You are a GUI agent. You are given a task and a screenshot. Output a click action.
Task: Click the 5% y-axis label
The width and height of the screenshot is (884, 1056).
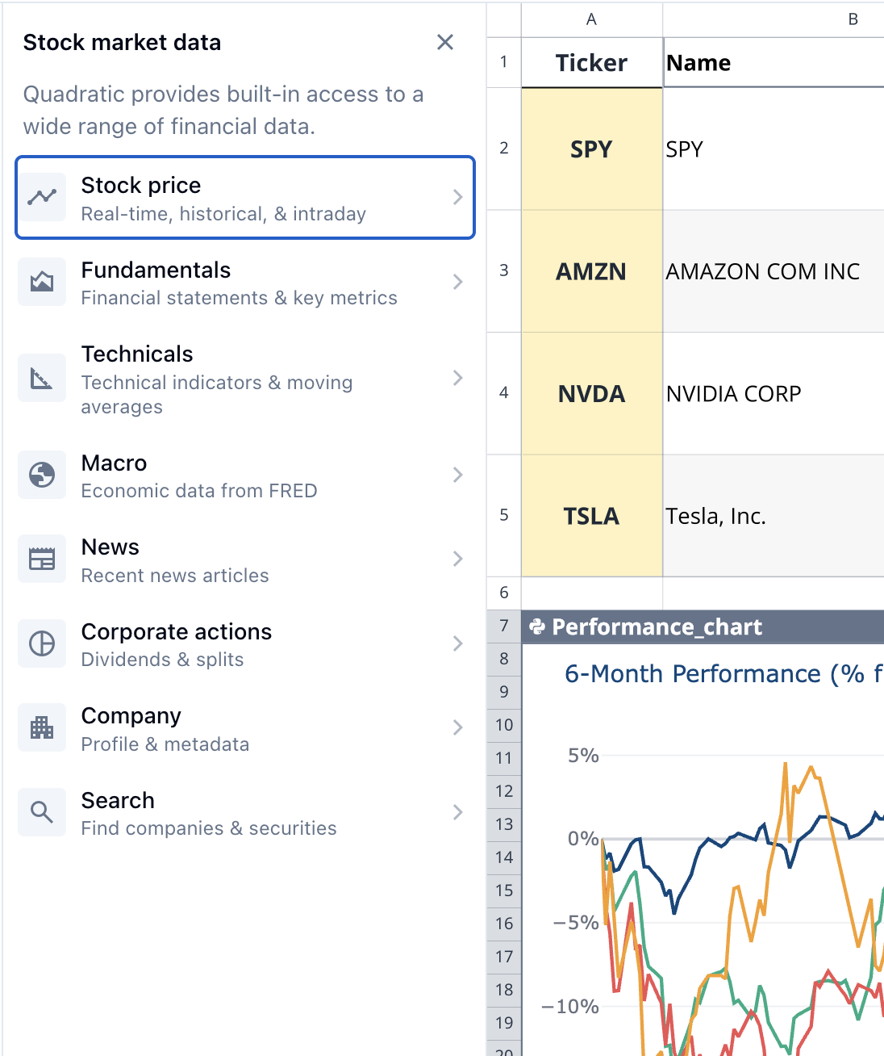click(x=583, y=756)
